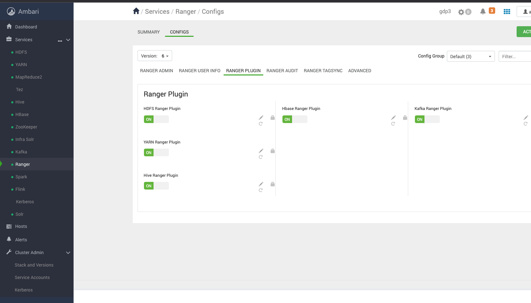Open background operations gear icon
Screen dimensions: 531x303
[x=461, y=12]
